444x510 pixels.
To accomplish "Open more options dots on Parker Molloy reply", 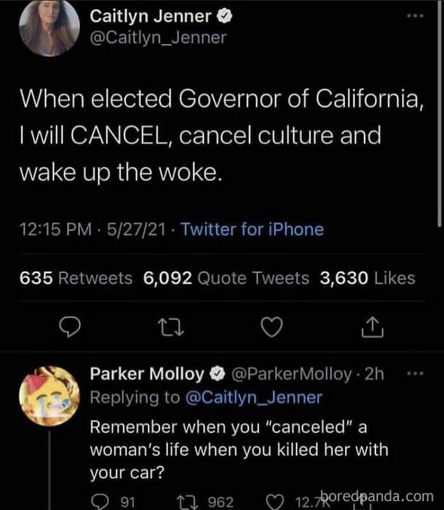I will pyautogui.click(x=415, y=373).
